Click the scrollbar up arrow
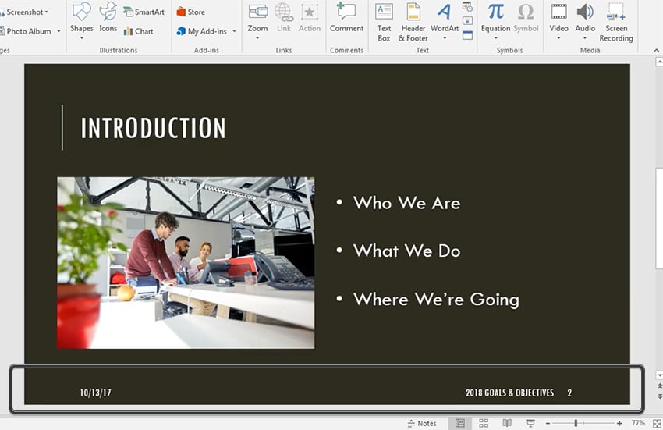The width and height of the screenshot is (663, 430). pos(660,62)
